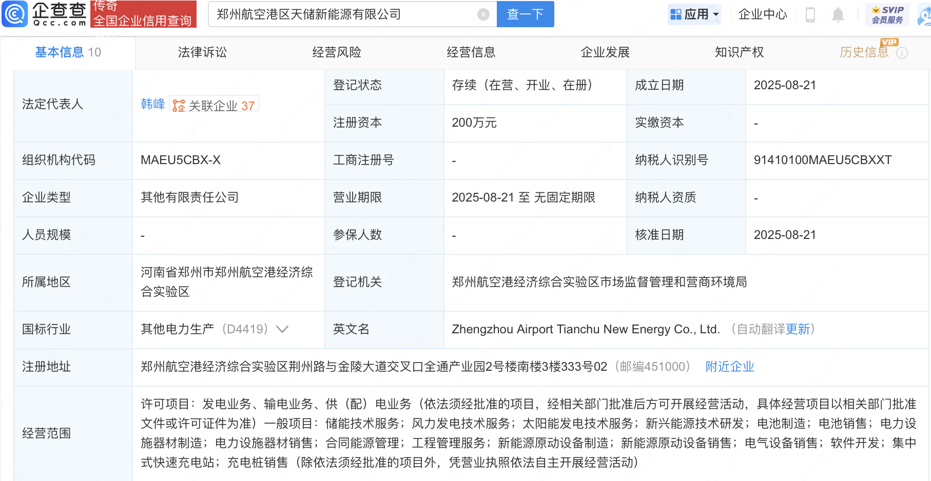Switch to the 基本信息 tab
Image resolution: width=931 pixels, height=481 pixels.
pyautogui.click(x=68, y=52)
